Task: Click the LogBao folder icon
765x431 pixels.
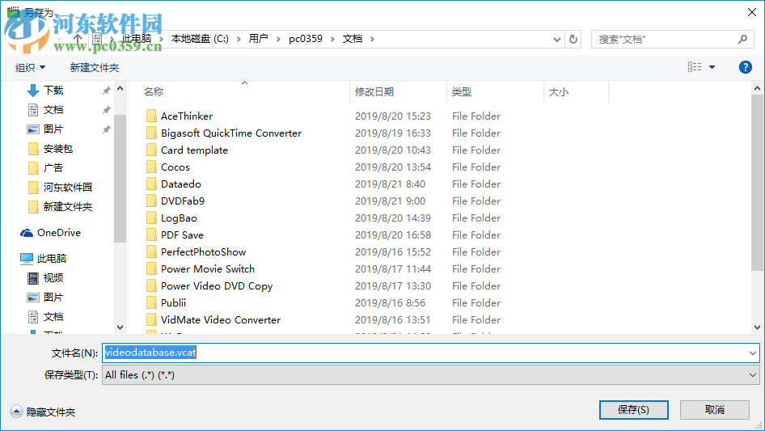Action: point(151,218)
